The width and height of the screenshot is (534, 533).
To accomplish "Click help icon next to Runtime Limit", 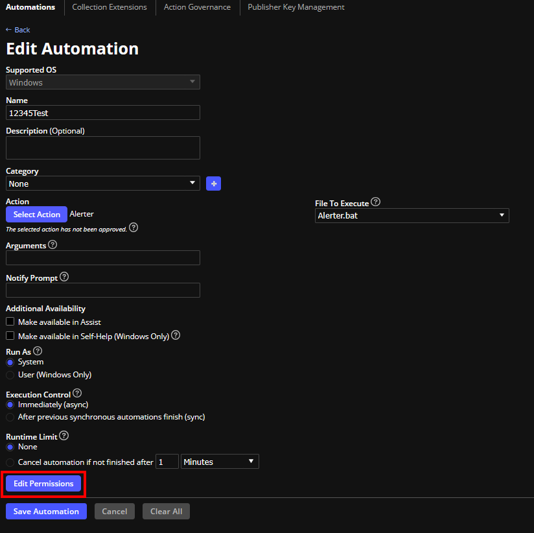I will click(x=64, y=436).
